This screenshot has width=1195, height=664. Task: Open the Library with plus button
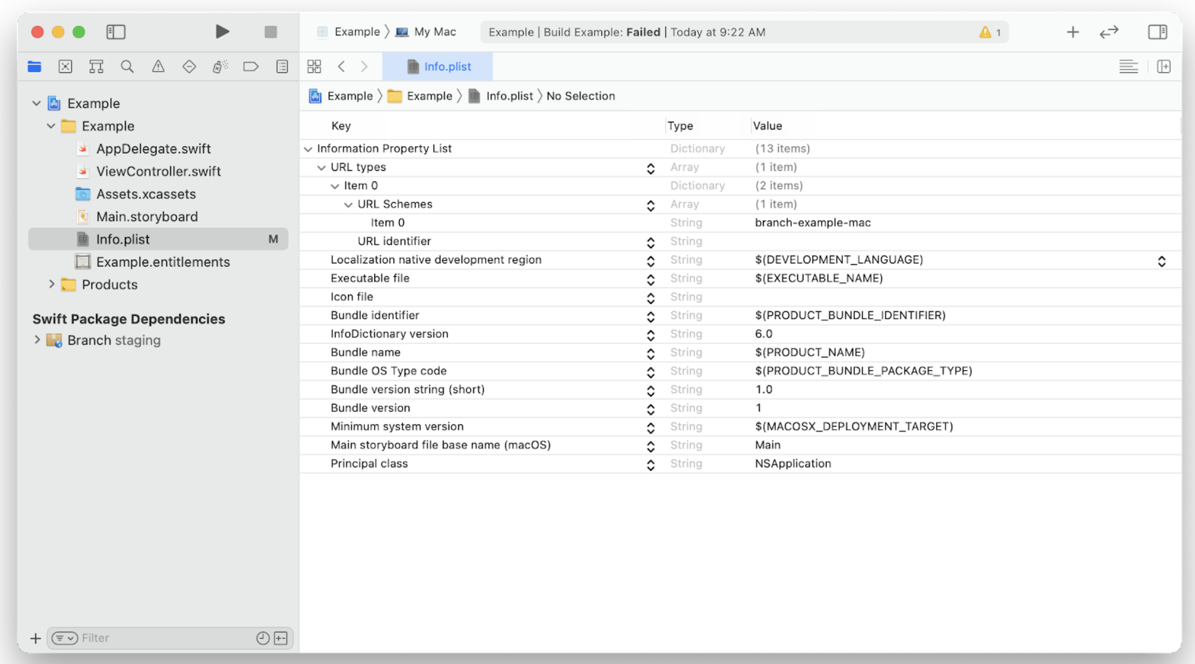pos(1073,32)
